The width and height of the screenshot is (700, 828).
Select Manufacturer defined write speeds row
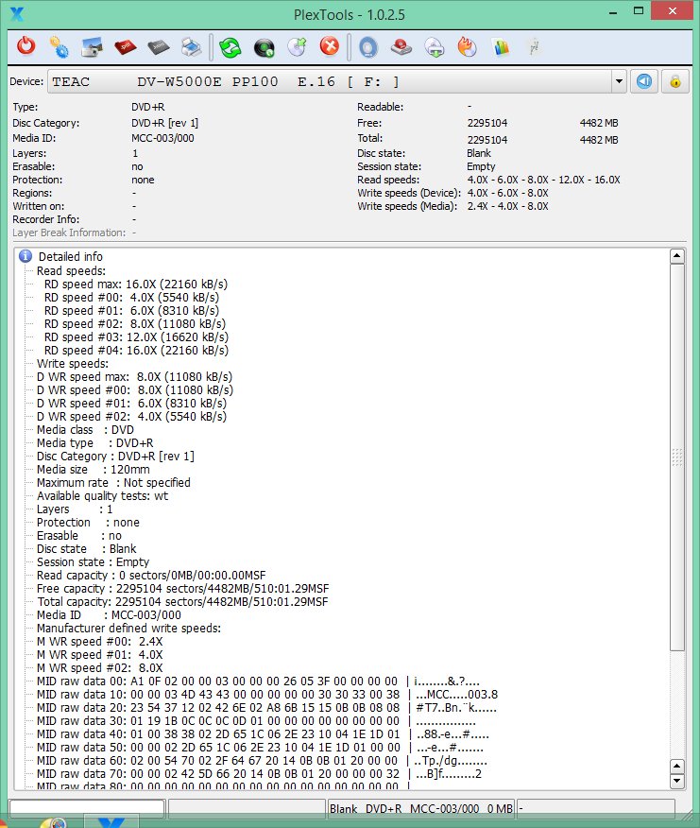click(x=128, y=628)
